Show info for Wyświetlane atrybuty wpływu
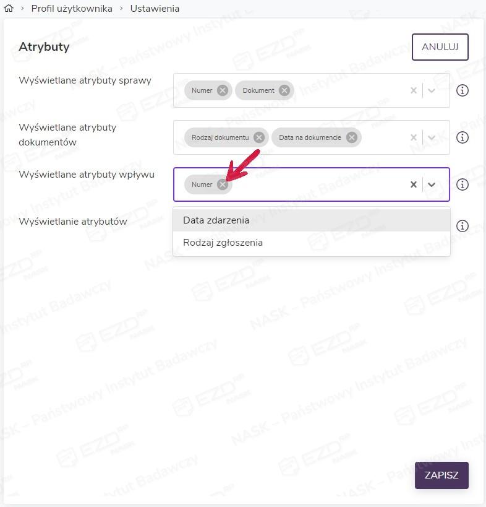Screen dimensions: 486x507 [462, 184]
